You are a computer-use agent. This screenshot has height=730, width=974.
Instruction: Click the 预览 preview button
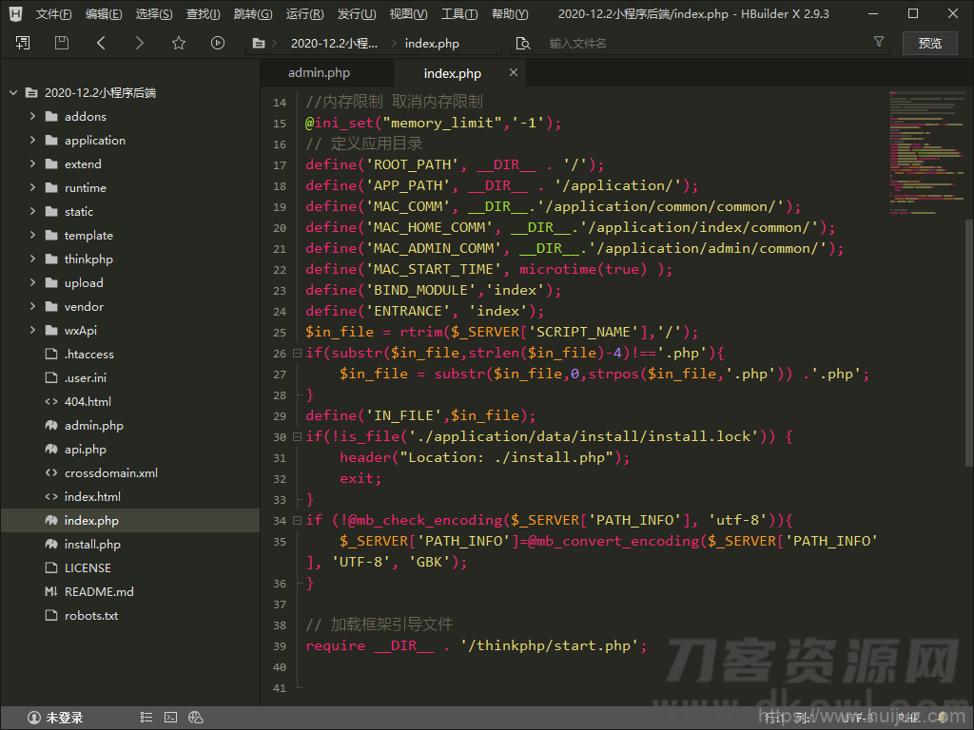[930, 43]
